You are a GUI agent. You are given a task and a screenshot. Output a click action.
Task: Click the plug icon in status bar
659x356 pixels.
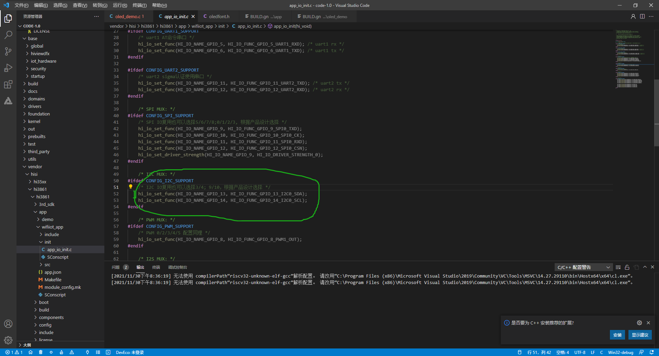pos(88,352)
